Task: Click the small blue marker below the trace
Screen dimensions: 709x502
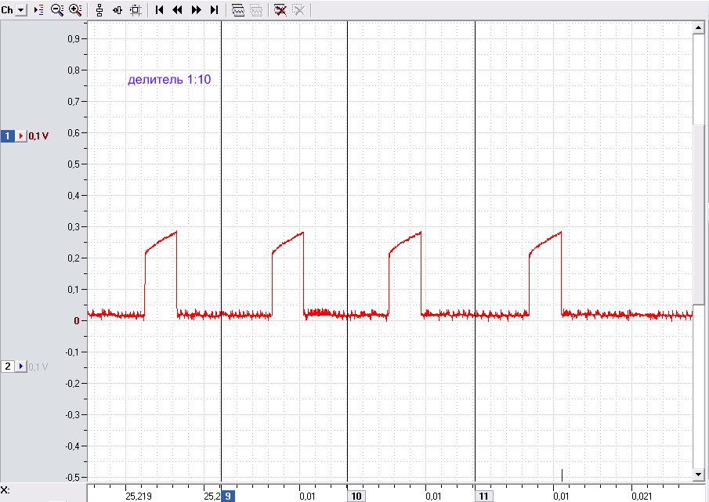Action: pyautogui.click(x=562, y=475)
